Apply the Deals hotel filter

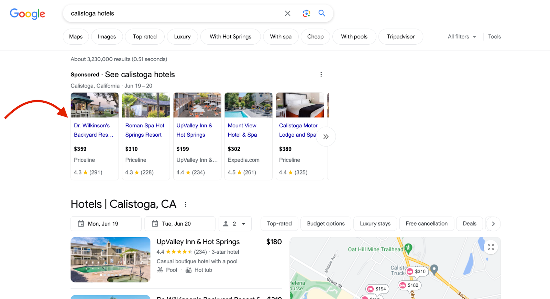pyautogui.click(x=470, y=224)
